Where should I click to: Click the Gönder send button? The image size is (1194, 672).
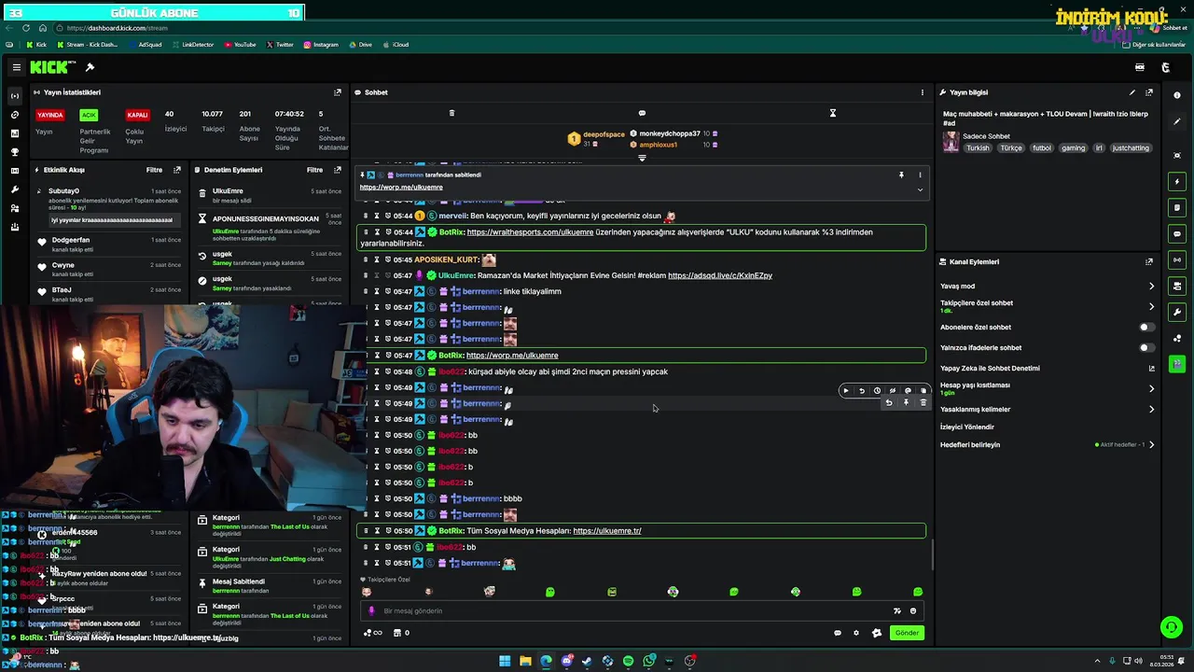pyautogui.click(x=907, y=633)
